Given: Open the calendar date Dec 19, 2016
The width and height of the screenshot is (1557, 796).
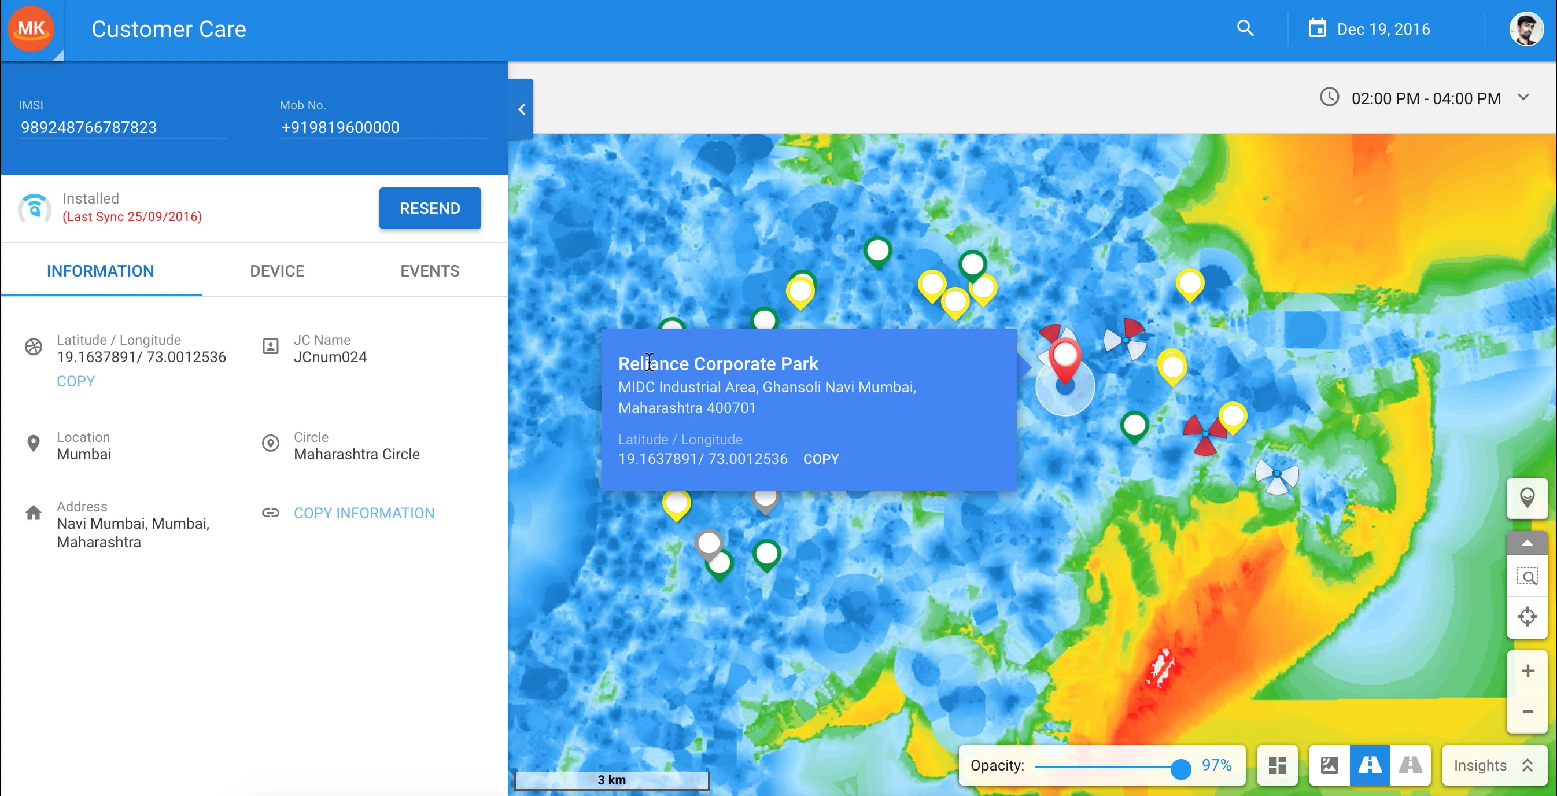Looking at the screenshot, I should point(1370,29).
